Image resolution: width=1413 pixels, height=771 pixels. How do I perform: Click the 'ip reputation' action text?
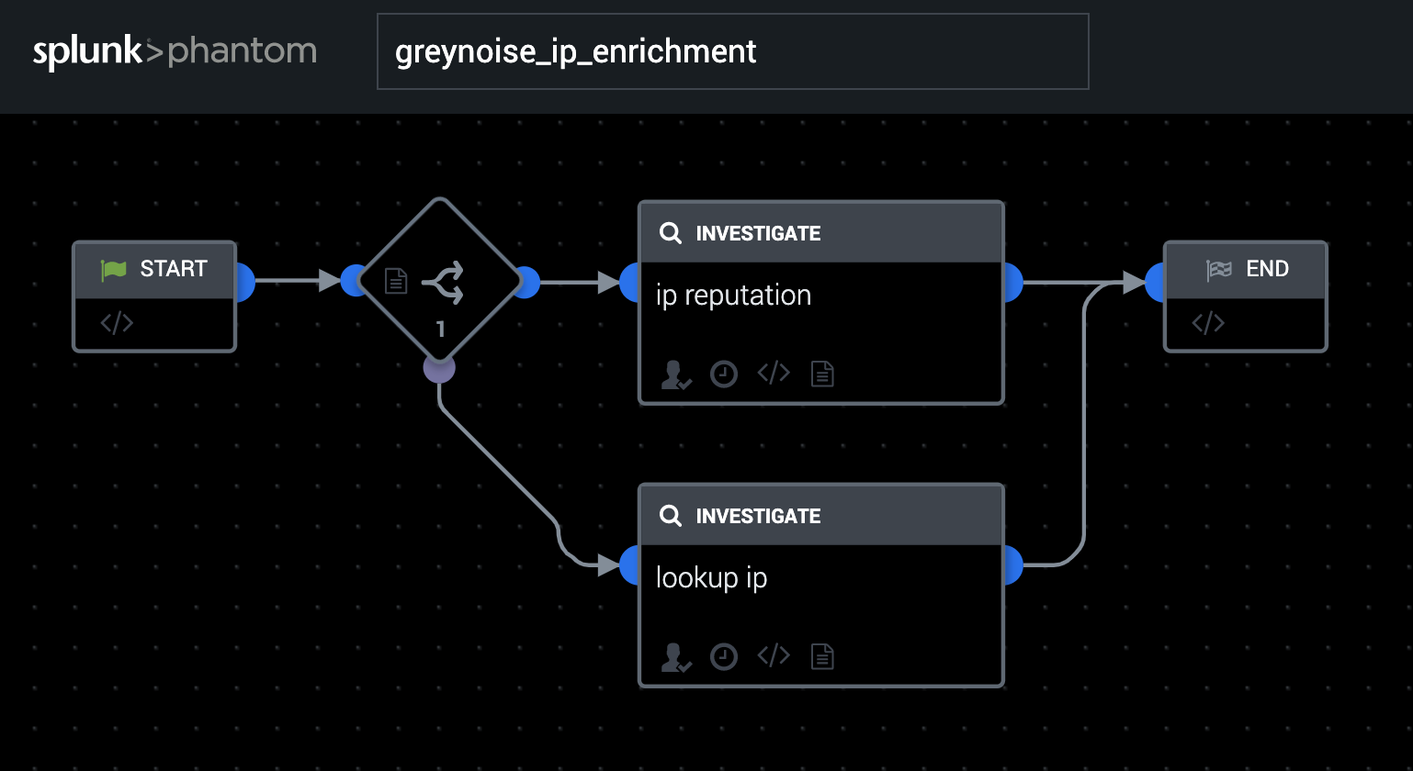(733, 296)
